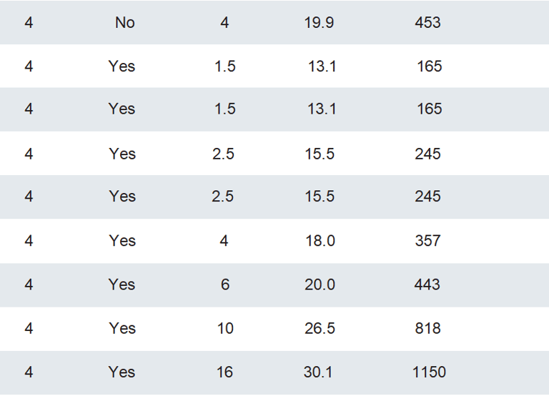The height and width of the screenshot is (396, 549).
Task: Select the 26.5 value cell
Action: pos(320,328)
